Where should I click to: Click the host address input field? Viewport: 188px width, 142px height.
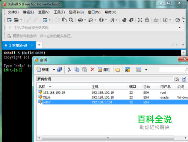(x=95, y=27)
